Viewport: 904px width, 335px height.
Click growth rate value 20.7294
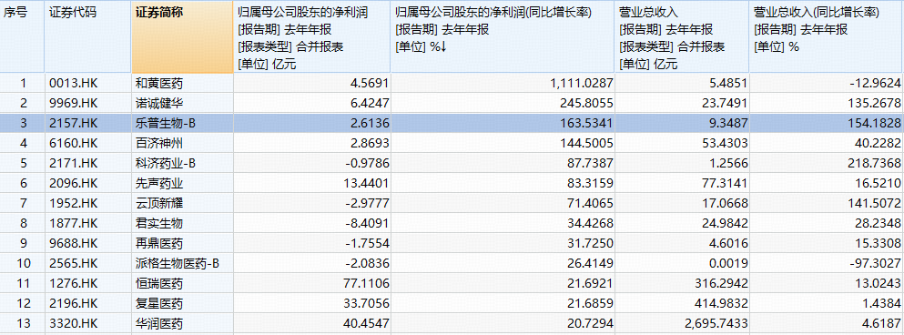tap(591, 323)
